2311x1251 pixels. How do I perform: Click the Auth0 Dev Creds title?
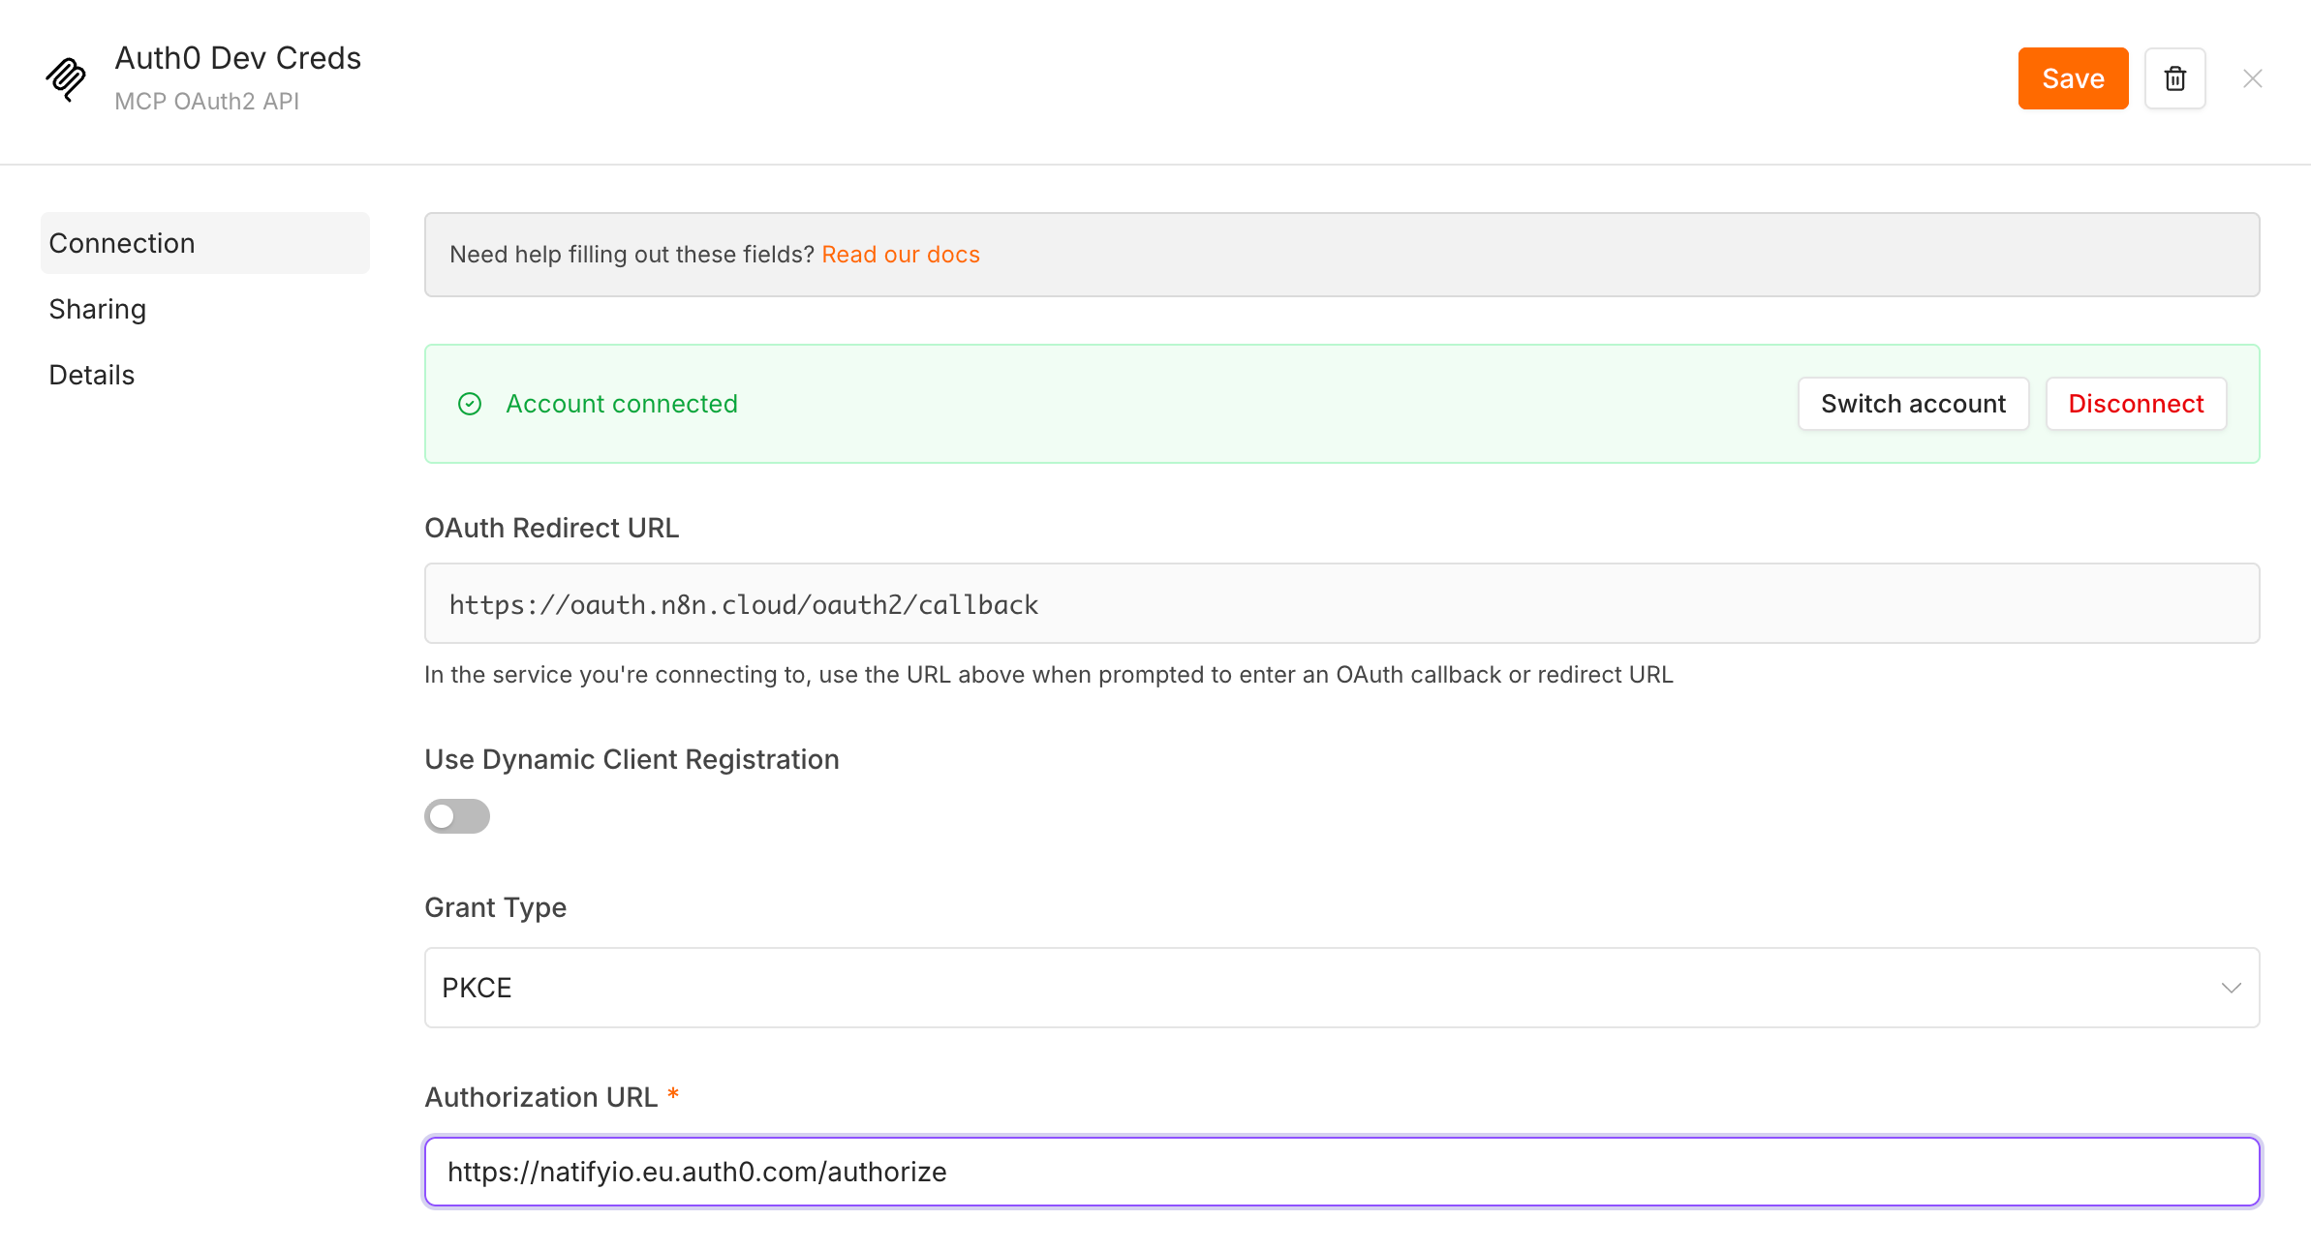click(x=238, y=58)
